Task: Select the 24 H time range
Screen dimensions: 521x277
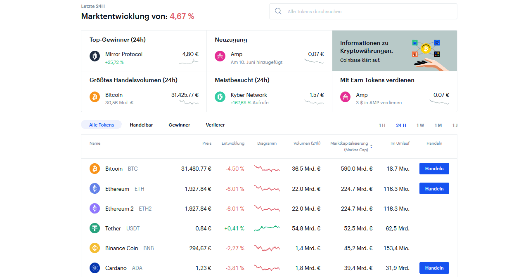Action: coord(401,125)
